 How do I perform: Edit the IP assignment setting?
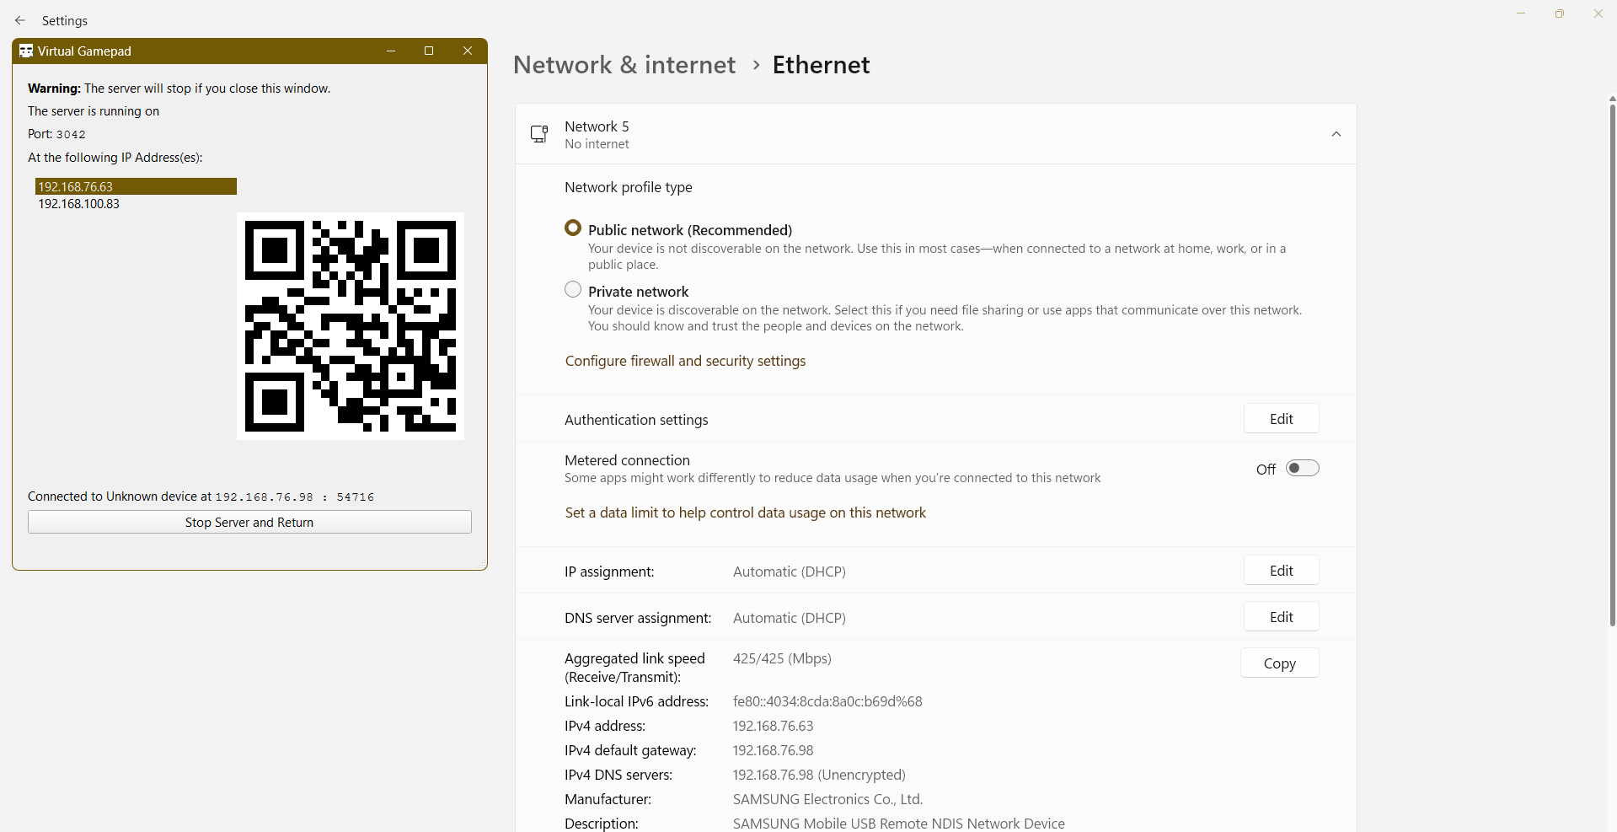click(1281, 571)
